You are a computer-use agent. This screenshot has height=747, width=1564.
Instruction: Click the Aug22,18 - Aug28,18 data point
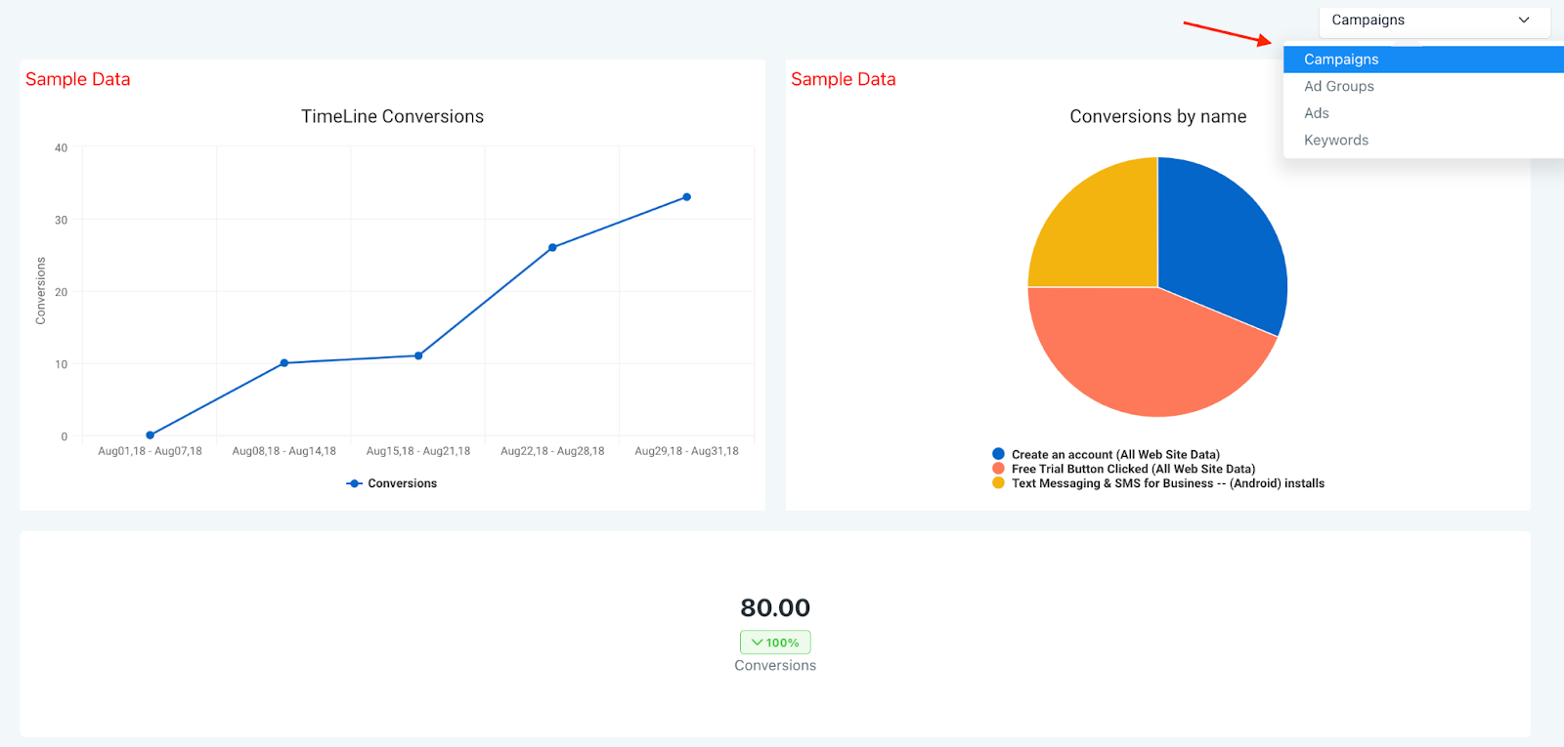[x=552, y=248]
